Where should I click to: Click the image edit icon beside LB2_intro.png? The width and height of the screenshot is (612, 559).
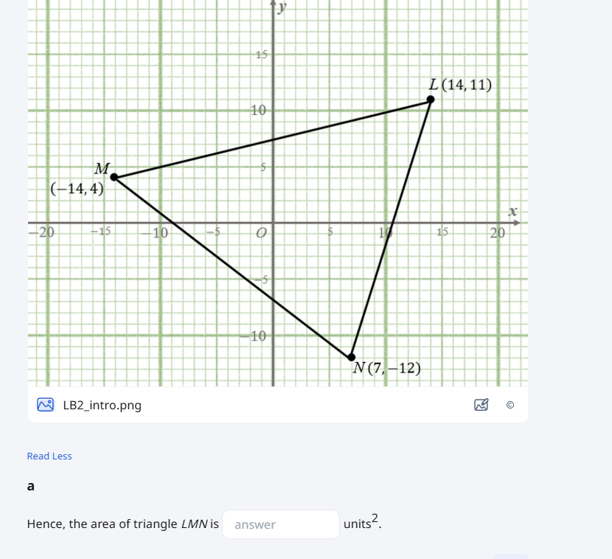[x=481, y=405]
